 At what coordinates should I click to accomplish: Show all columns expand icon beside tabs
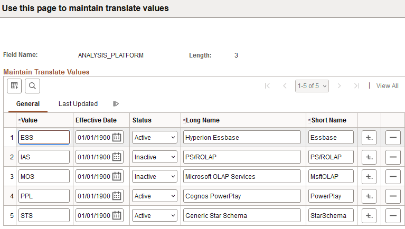(116, 104)
